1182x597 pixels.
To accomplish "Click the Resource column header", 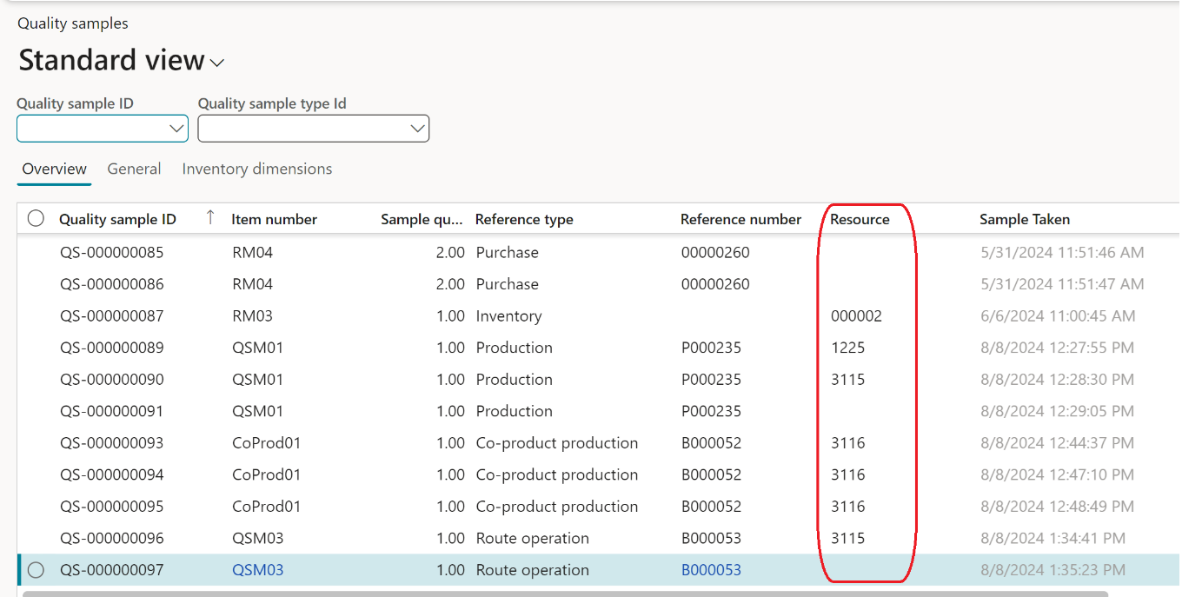I will 860,219.
